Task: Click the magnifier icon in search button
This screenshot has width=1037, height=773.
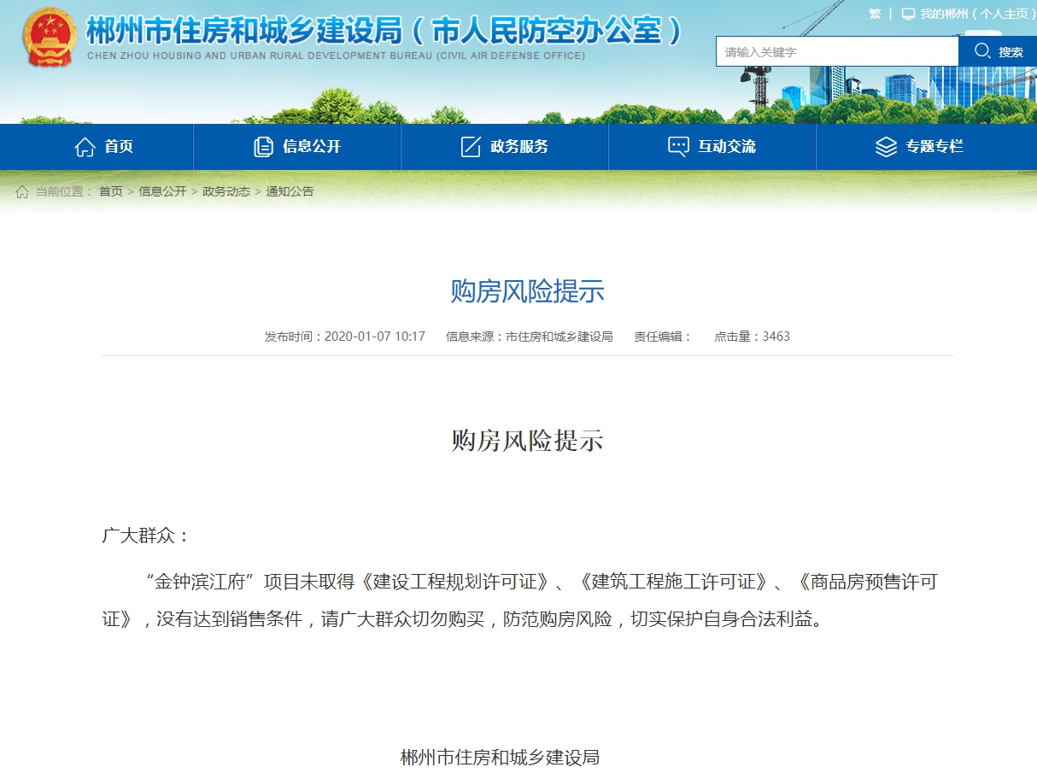Action: tap(982, 51)
